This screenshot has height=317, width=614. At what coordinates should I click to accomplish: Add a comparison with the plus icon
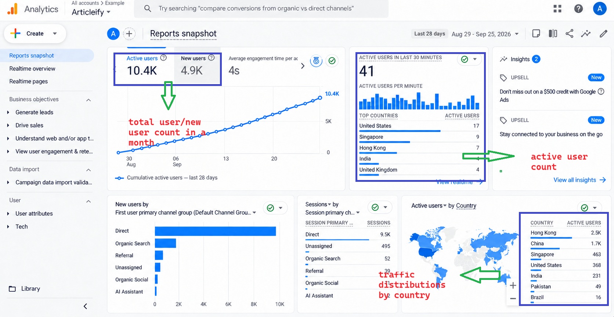[x=129, y=34]
